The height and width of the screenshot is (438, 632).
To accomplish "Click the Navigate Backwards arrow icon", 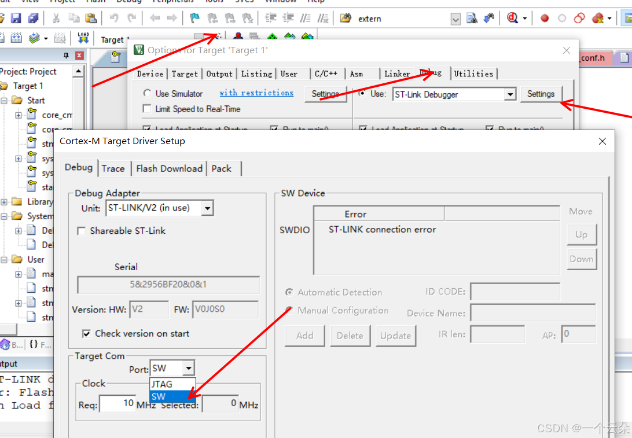I will pyautogui.click(x=155, y=18).
